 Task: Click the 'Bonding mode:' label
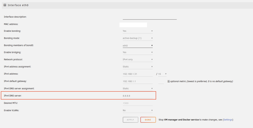click(11, 38)
